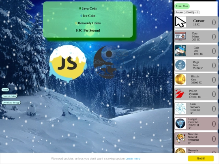Open the Item Shop tab
The width and height of the screenshot is (219, 164).
pos(182,6)
